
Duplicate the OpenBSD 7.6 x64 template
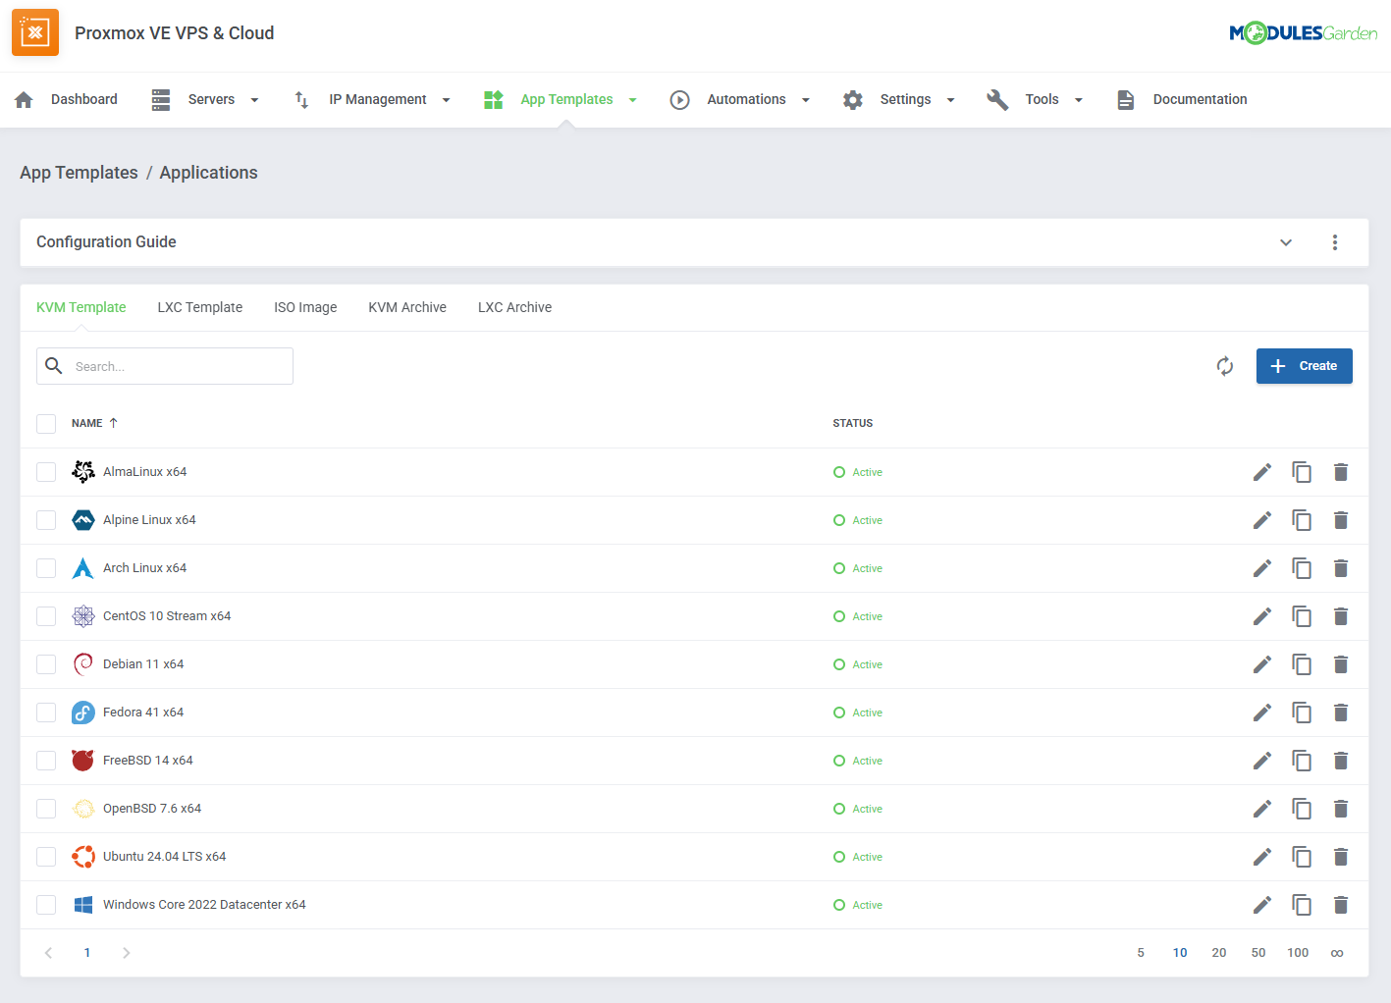[1302, 809]
